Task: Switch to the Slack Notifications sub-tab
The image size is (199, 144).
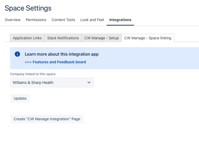Action: click(x=63, y=38)
